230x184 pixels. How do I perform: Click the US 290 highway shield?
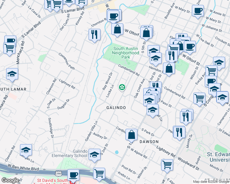coord(58,174)
